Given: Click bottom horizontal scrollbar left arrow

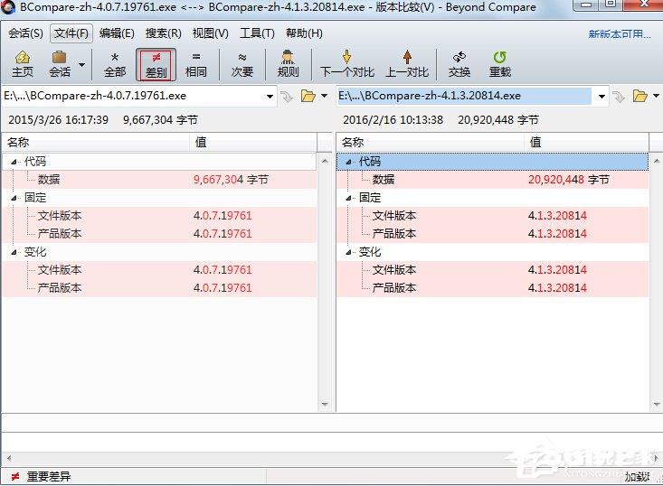Looking at the screenshot, I should pyautogui.click(x=9, y=458).
